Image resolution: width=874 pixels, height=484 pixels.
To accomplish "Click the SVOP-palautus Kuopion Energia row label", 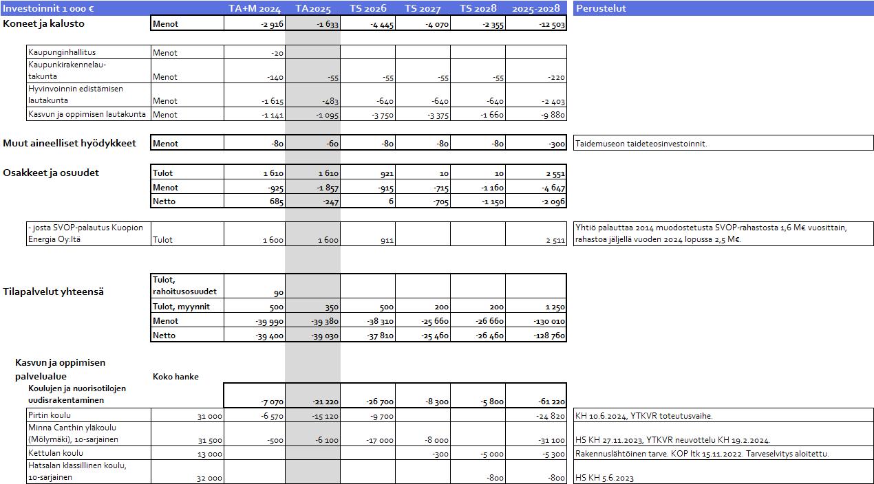I will point(89,234).
